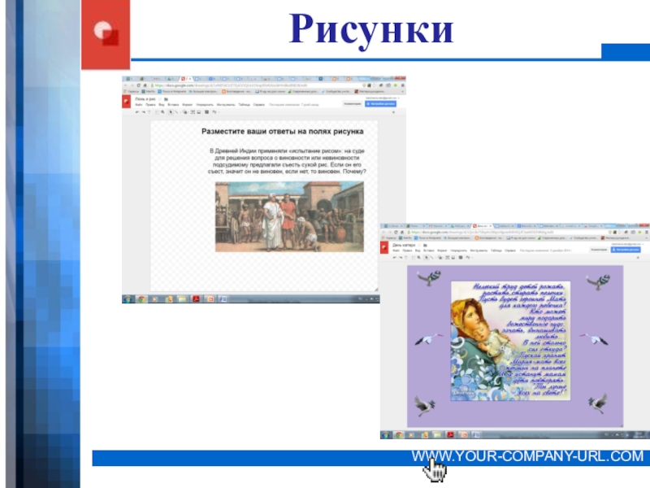The image size is (650, 488).
Task: Open shape tool in the lower drawing toolbar
Action: click(x=440, y=257)
